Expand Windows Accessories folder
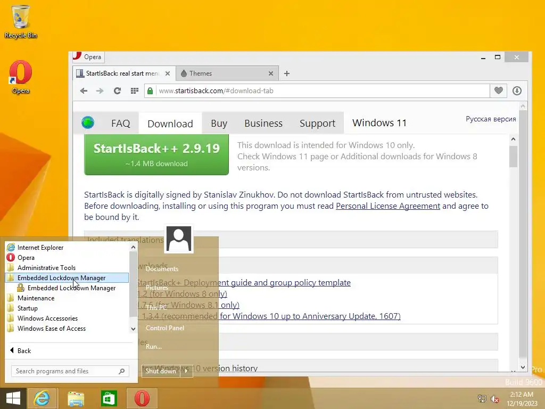This screenshot has width=545, height=409. 67,318
